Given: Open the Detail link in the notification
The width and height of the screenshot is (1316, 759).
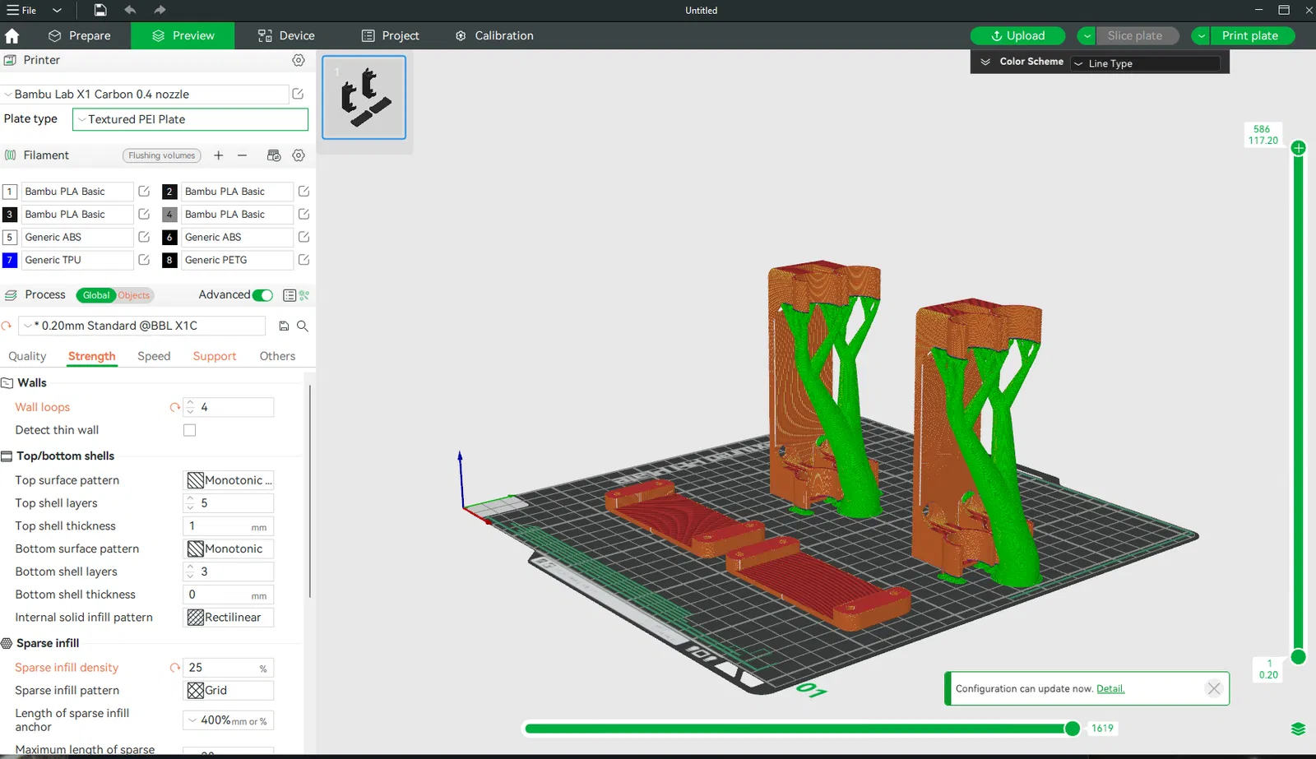Looking at the screenshot, I should pyautogui.click(x=1110, y=689).
